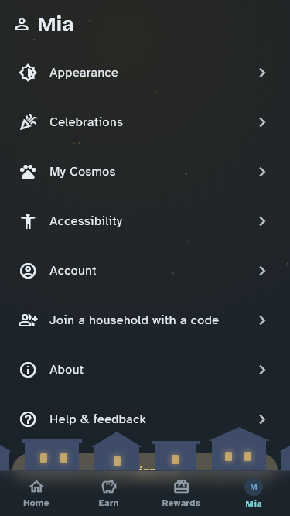Open My Cosmos chevron arrow

pos(262,172)
